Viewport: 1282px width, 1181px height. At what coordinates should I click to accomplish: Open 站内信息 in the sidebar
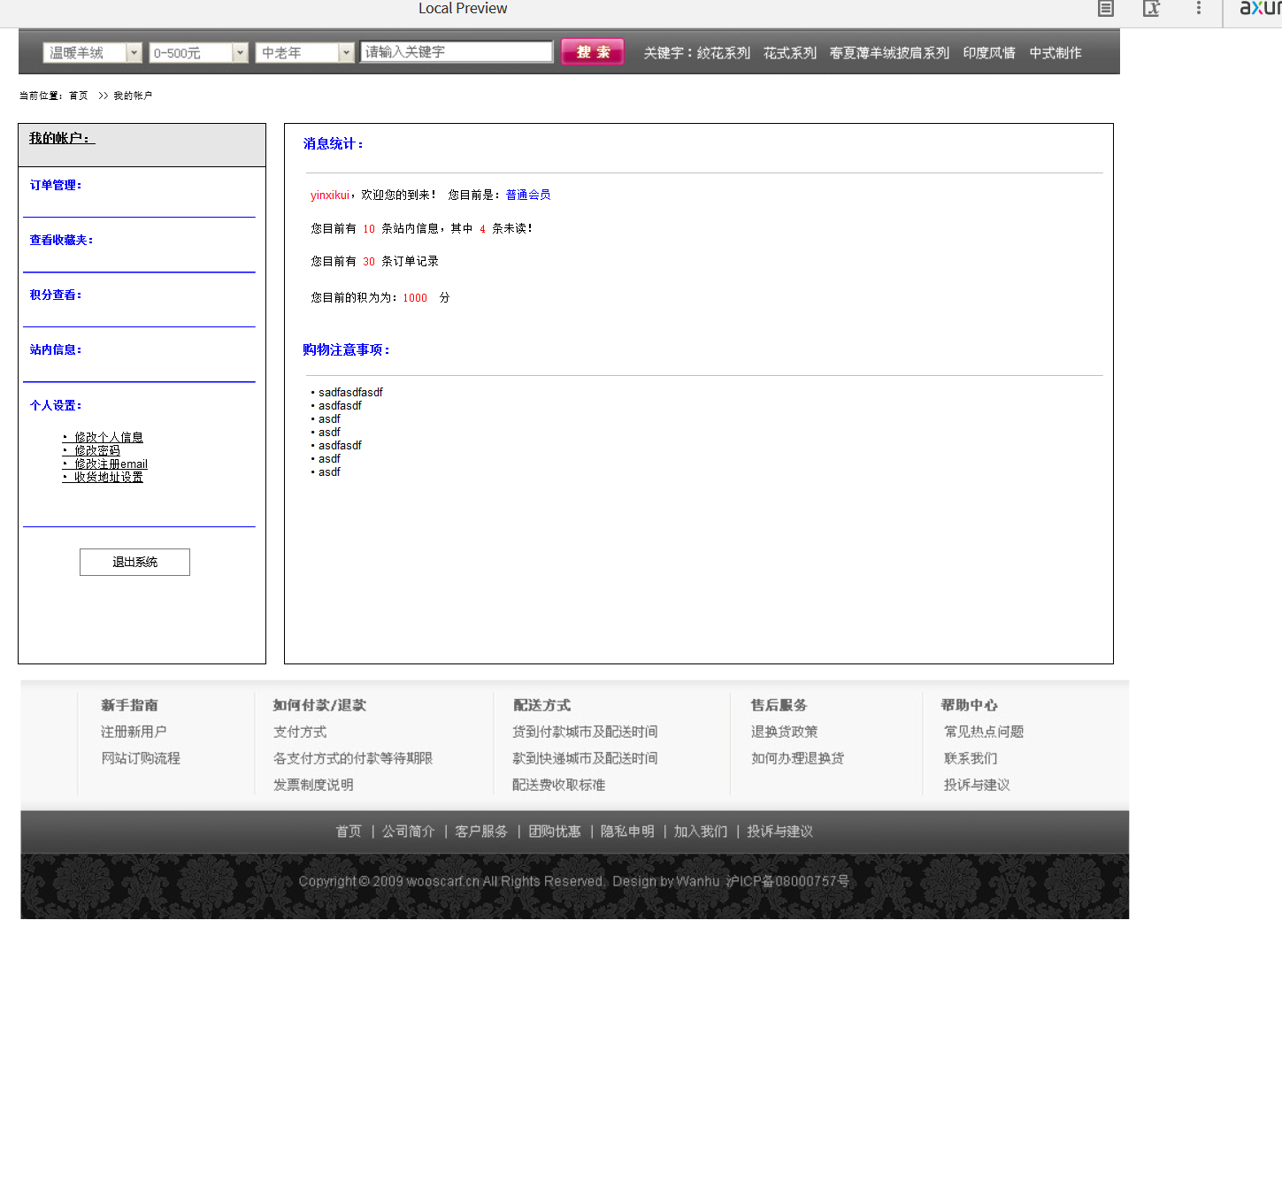pyautogui.click(x=56, y=349)
